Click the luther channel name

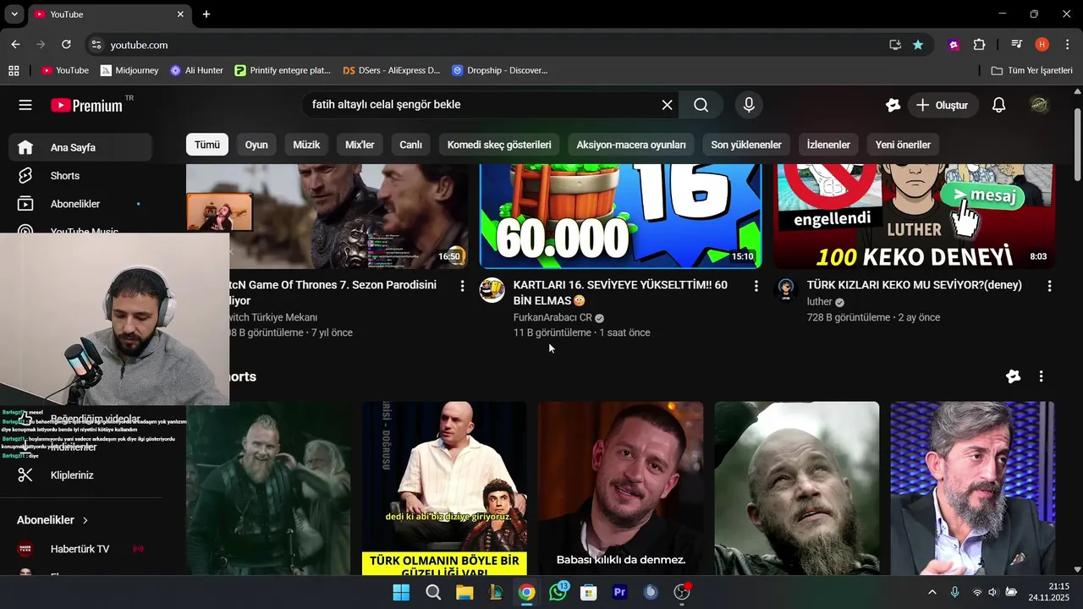click(820, 302)
